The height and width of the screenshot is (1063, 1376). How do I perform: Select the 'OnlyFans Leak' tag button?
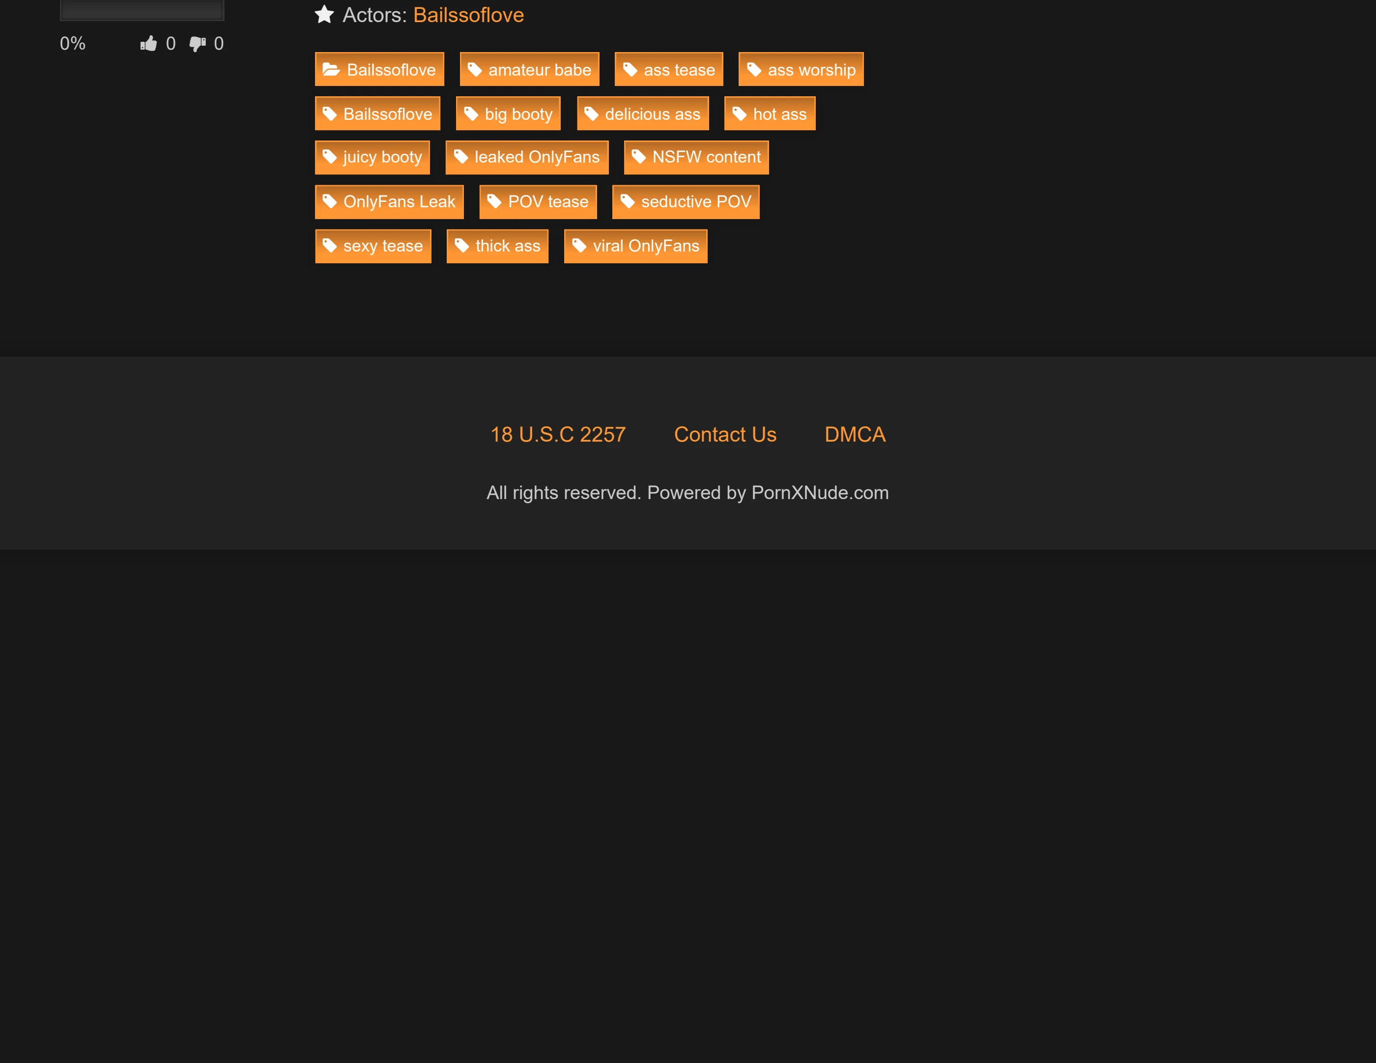[x=389, y=201]
